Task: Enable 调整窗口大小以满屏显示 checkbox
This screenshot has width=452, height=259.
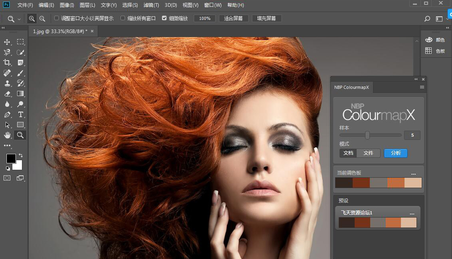Action: pos(57,18)
